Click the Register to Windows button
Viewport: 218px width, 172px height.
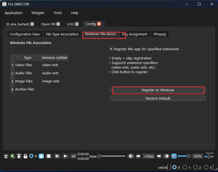[158, 90]
